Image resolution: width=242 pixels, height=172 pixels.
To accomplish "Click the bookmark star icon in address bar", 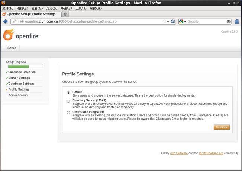I will click(x=164, y=22).
